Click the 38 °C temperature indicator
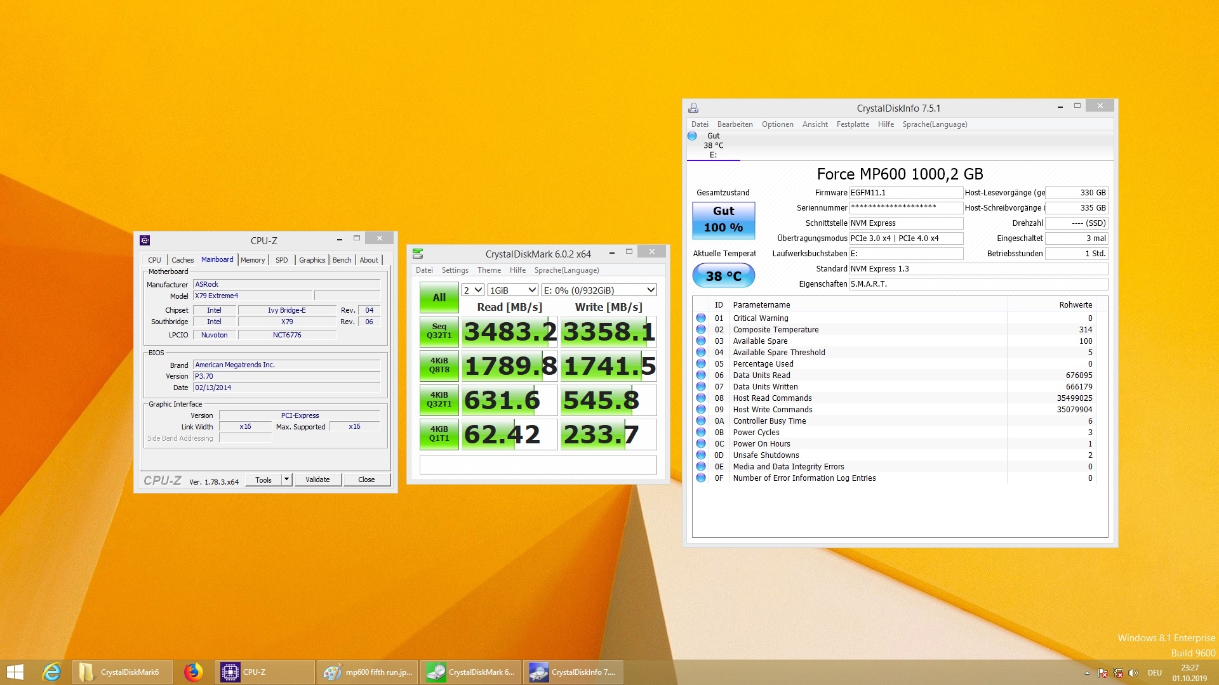The image size is (1219, 685). (723, 276)
